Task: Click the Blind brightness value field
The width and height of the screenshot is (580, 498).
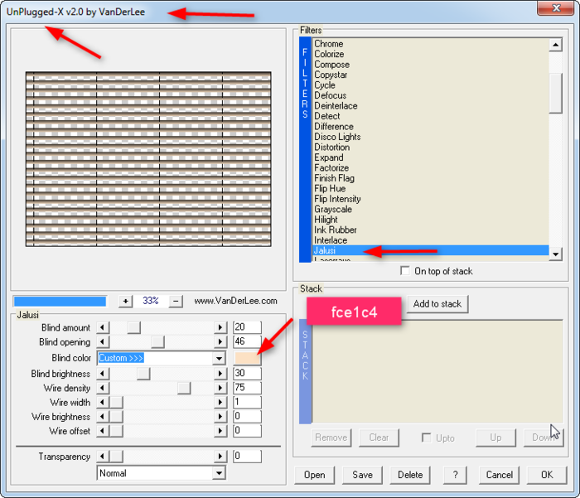Action: (247, 374)
